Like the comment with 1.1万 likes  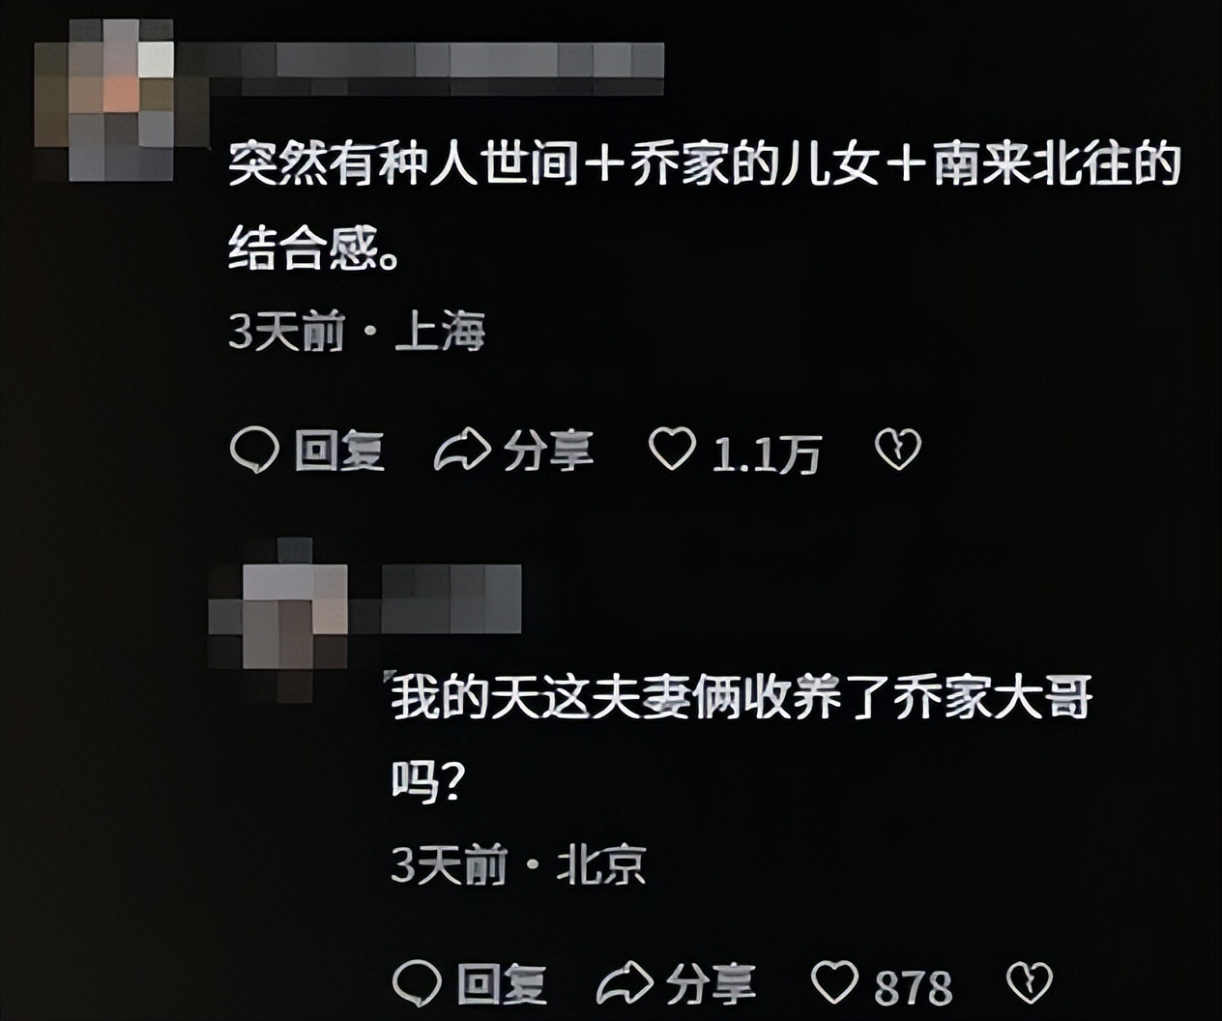(672, 450)
